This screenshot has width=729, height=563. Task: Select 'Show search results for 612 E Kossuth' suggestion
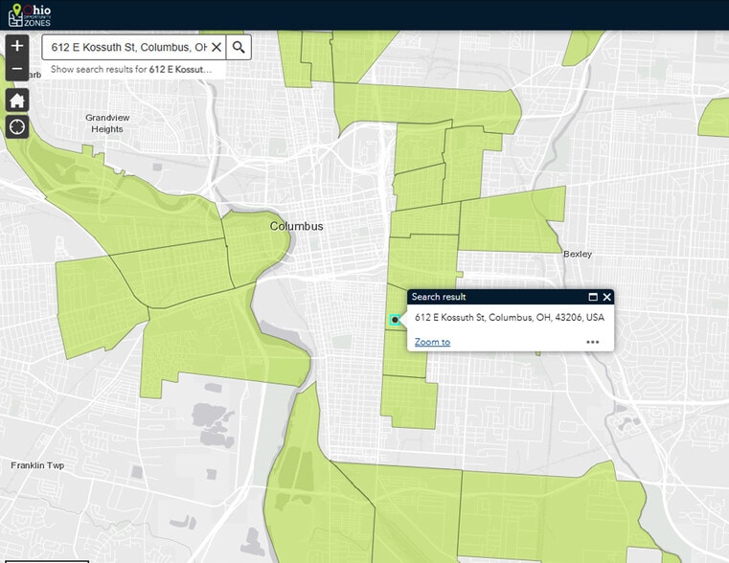132,70
